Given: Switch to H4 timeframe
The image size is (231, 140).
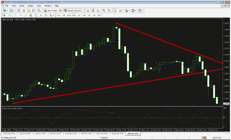Looking at the screenshot, I should [x=84, y=15].
